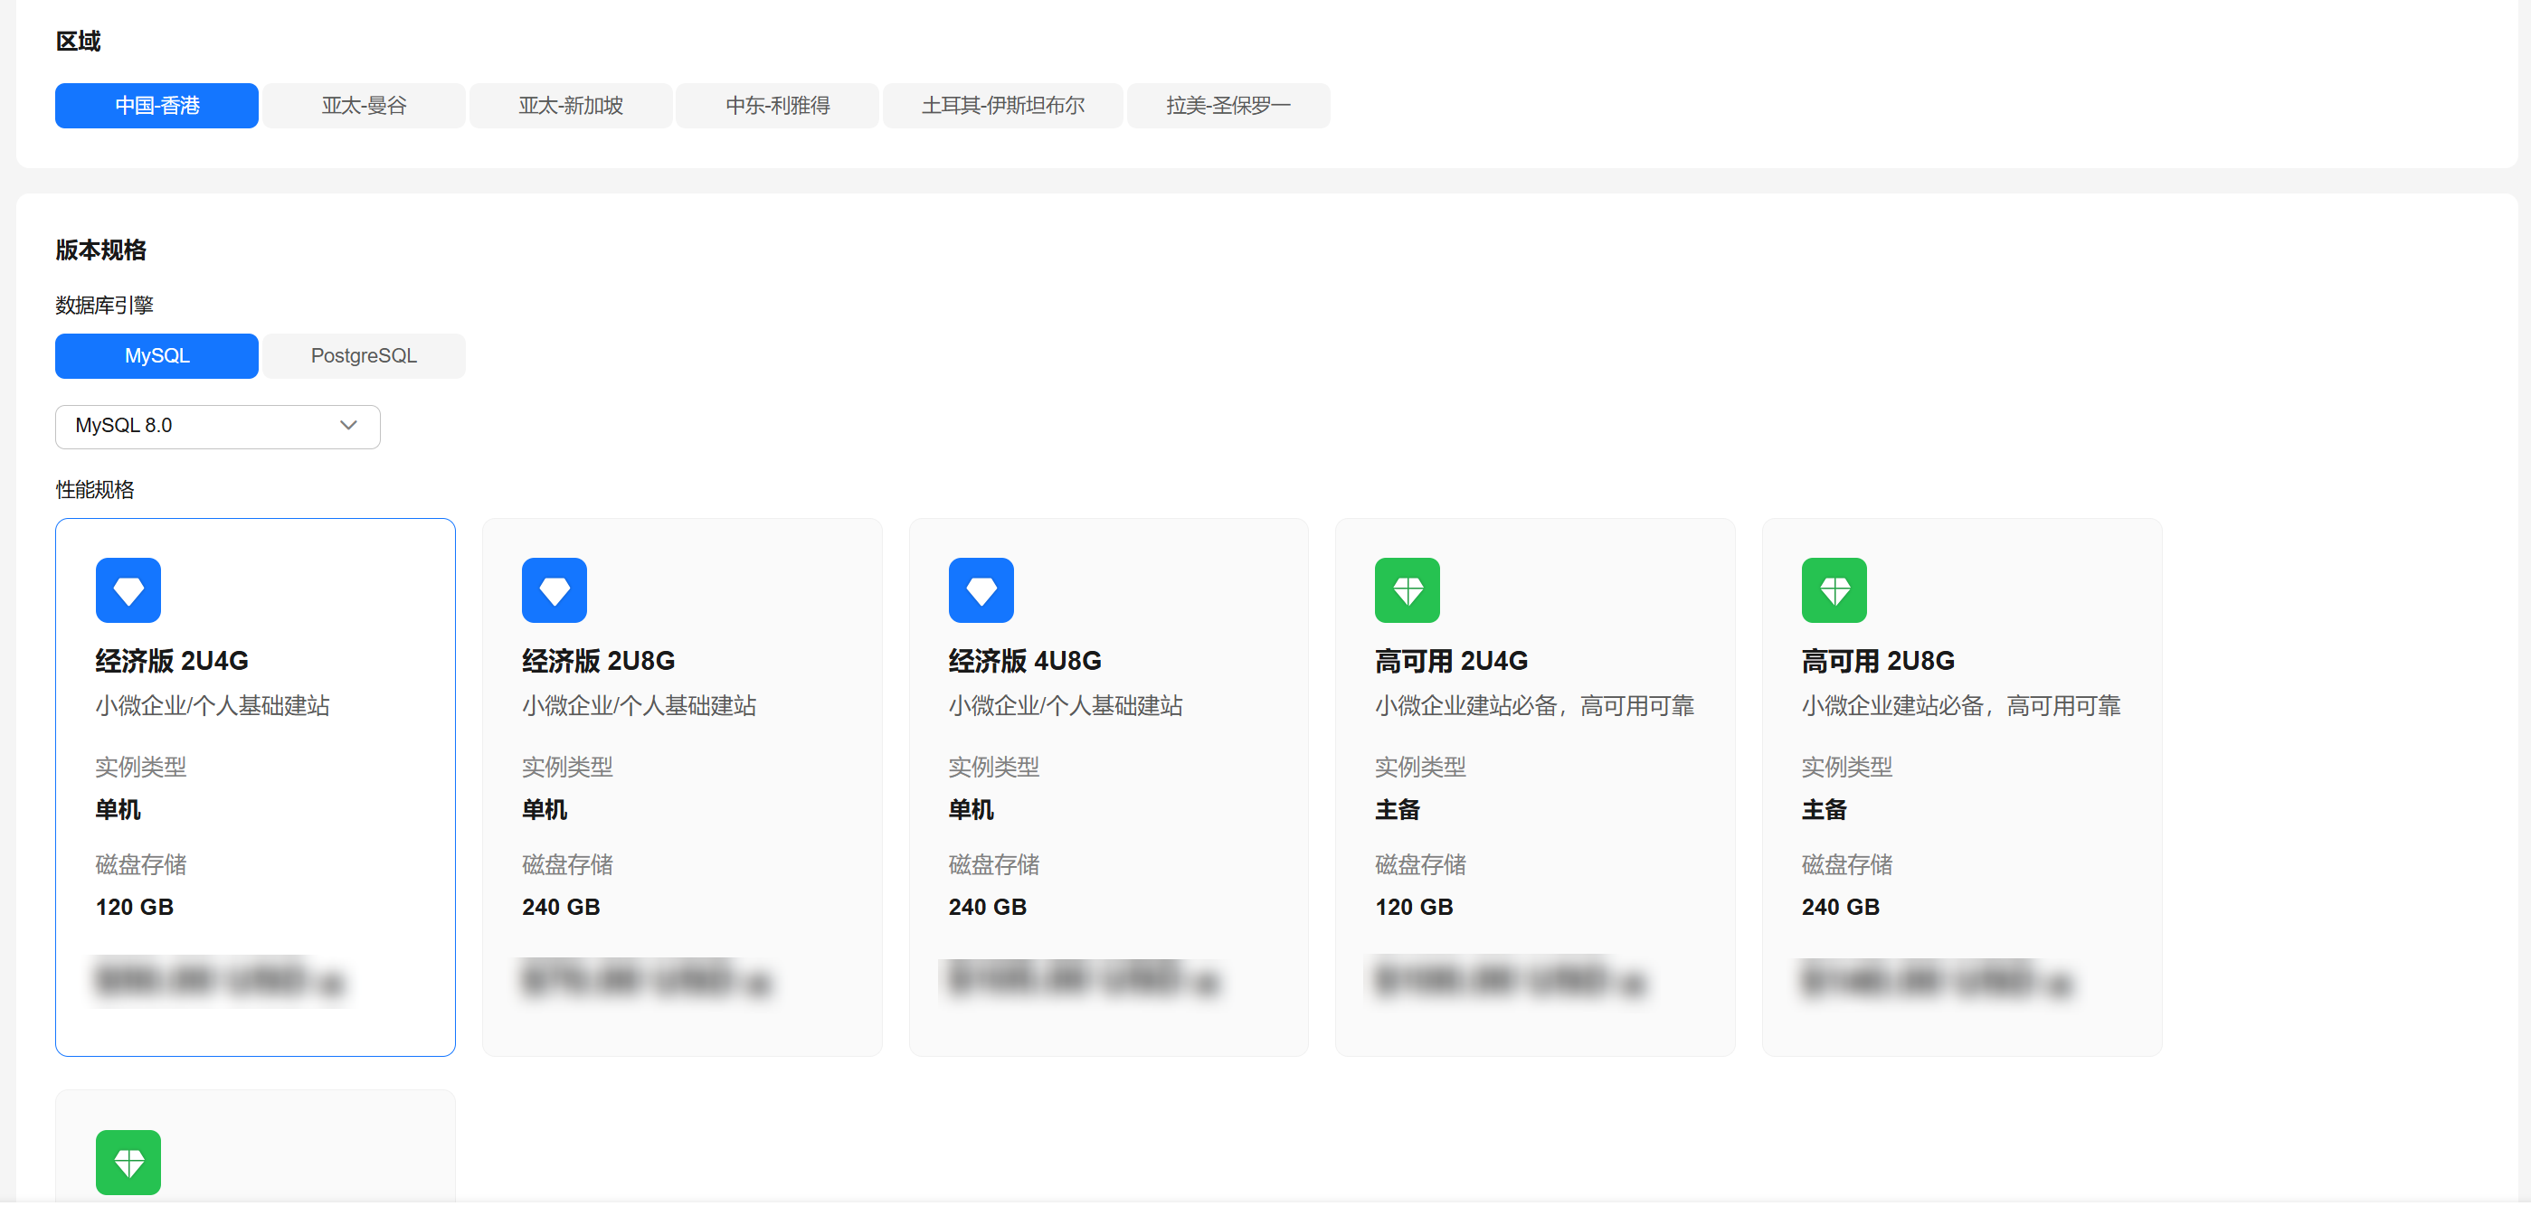
Task: Switch region to 中东-利雅得
Action: (777, 106)
